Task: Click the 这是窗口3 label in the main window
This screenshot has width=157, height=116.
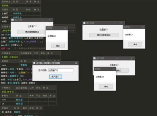Action: (114, 65)
